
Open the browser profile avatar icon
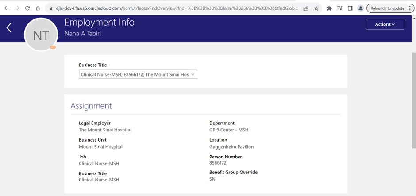point(360,8)
